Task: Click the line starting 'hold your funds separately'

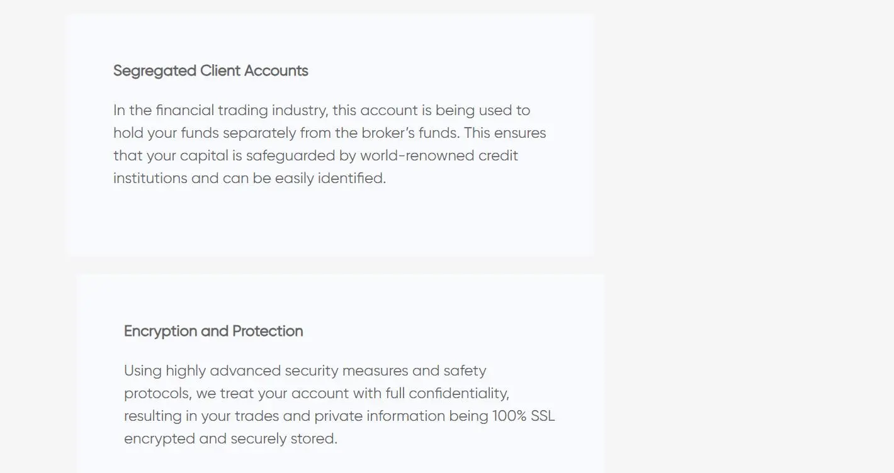Action: (x=330, y=133)
